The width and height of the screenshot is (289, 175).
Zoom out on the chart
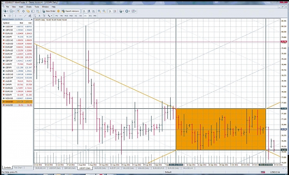click(x=104, y=11)
